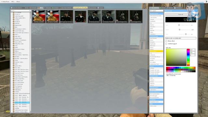This screenshot has width=208, height=117.
Task: Collapse the Posar tool category header
Action: pyautogui.click(x=156, y=66)
